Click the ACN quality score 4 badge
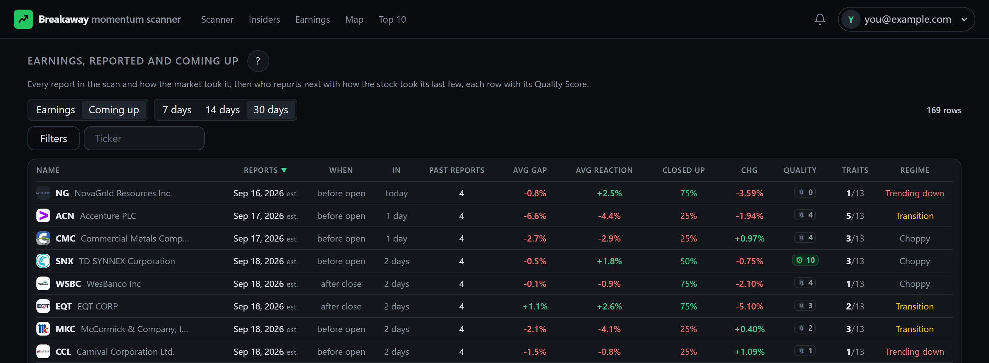This screenshot has height=363, width=989. click(x=805, y=215)
